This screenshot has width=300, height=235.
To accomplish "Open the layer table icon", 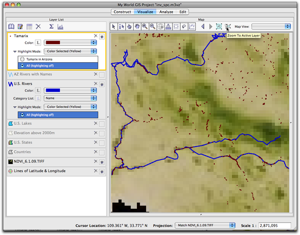I will pos(29,26).
